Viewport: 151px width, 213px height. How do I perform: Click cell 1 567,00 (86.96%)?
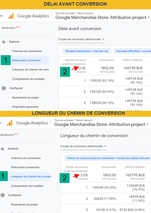pyautogui.click(x=102, y=92)
